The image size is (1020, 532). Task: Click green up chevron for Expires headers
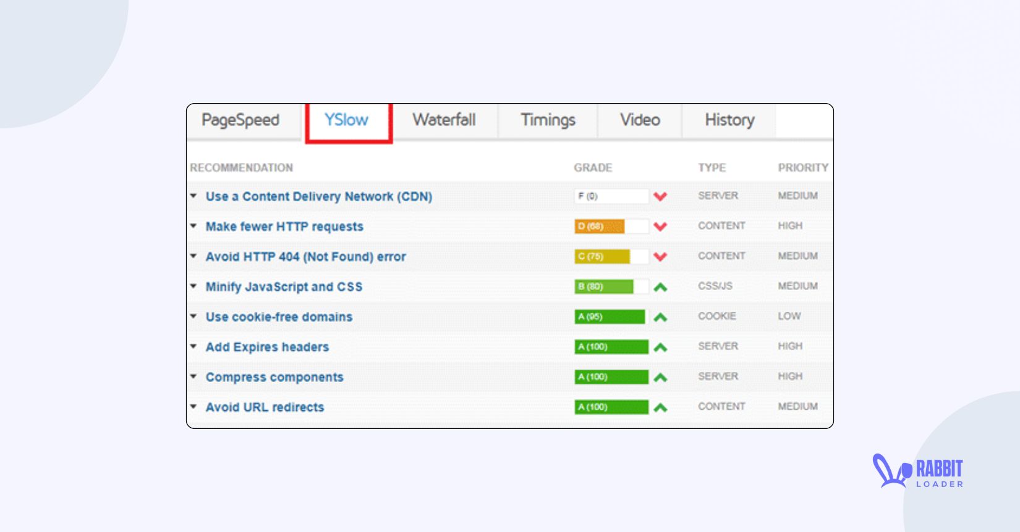[660, 347]
